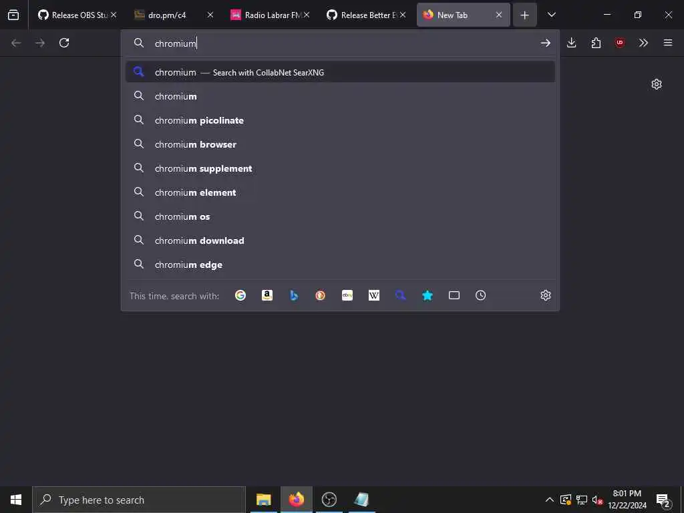Open the Firefox application menu

668,43
